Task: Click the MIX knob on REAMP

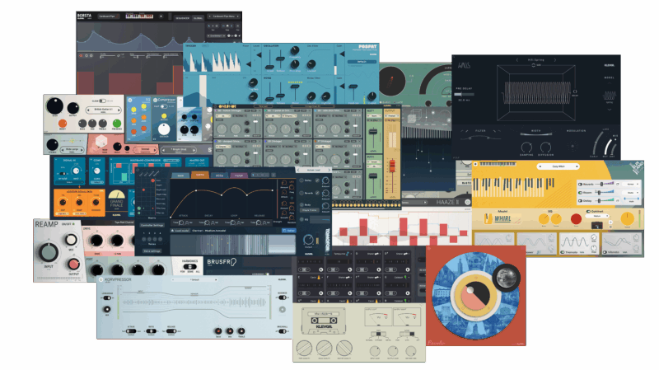Action: [71, 240]
